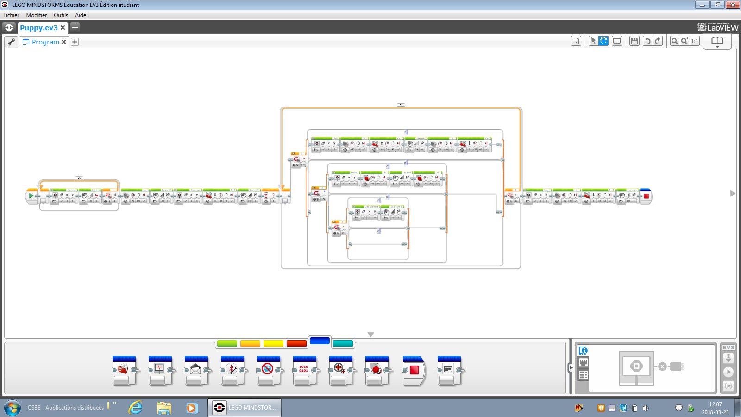Show Brick Information tab in hardware page
Viewport: 741px width, 417px height.
click(x=584, y=351)
